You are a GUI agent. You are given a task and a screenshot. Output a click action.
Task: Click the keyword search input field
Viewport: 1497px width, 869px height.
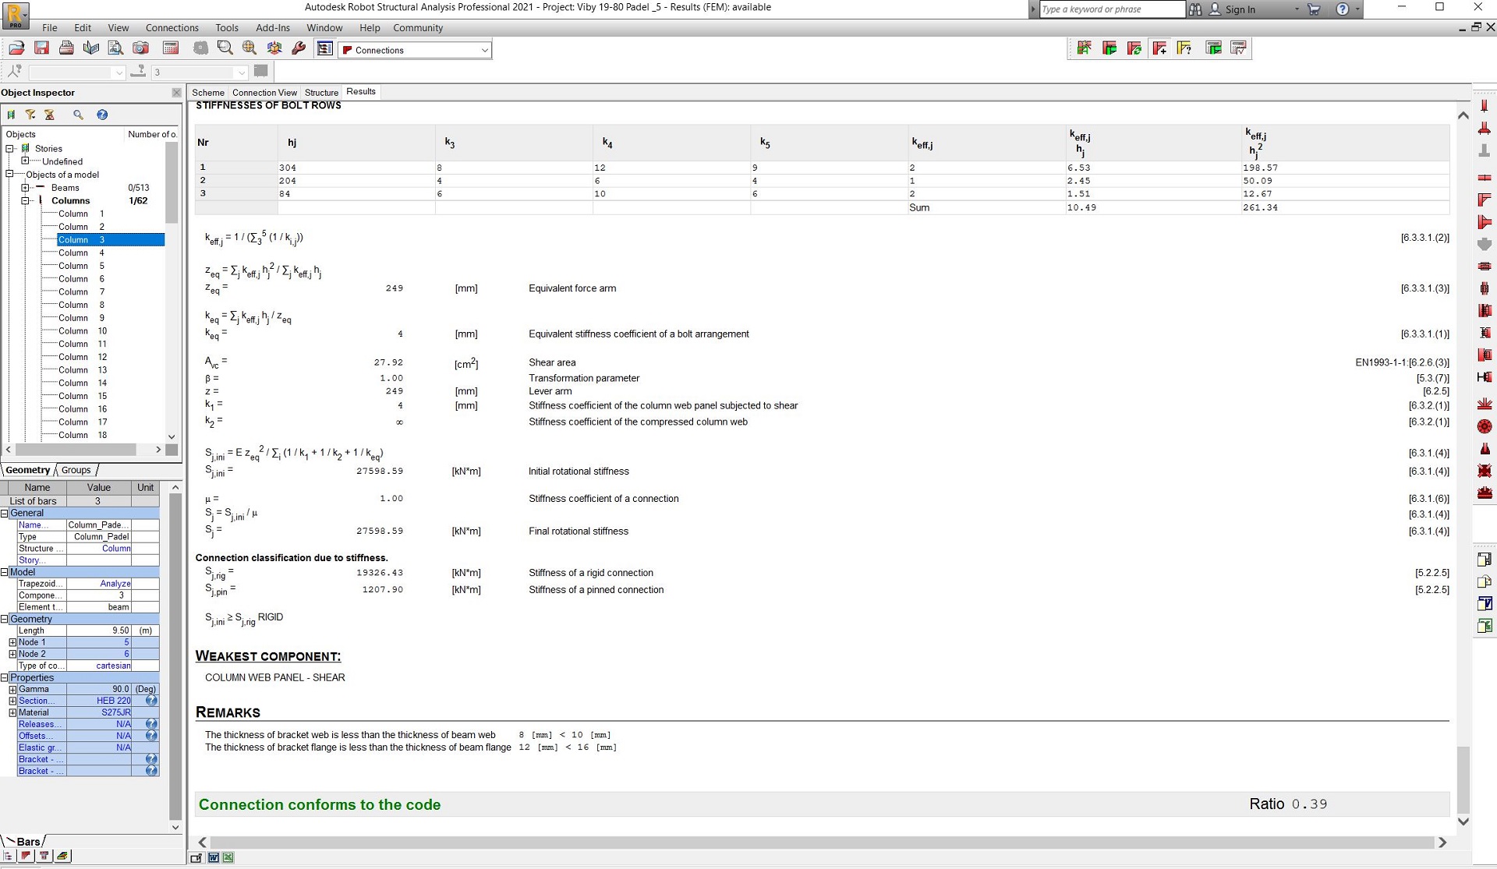(1113, 9)
